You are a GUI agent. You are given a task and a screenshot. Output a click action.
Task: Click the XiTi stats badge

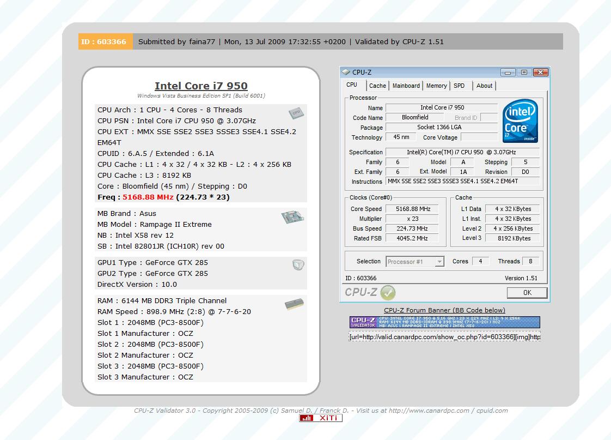pyautogui.click(x=321, y=418)
